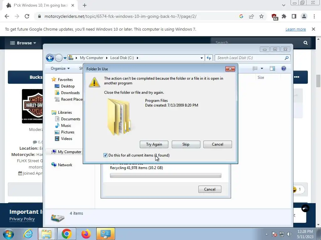Click the share page icon in Chrome
Image resolution: width=321 pixels, height=240 pixels.
click(x=251, y=16)
